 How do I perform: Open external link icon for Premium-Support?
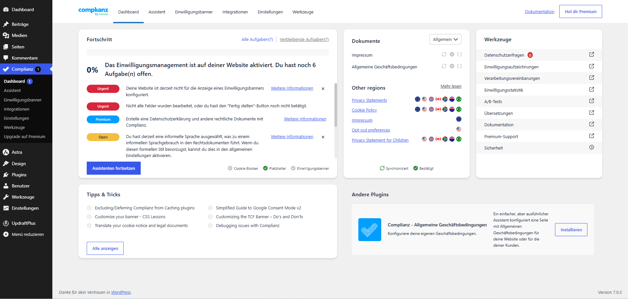pos(591,136)
